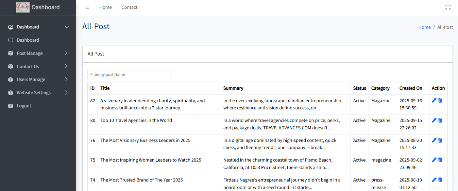Edit post 74 with the pencil icon
Screen dimensions: 458x191
coord(434,180)
